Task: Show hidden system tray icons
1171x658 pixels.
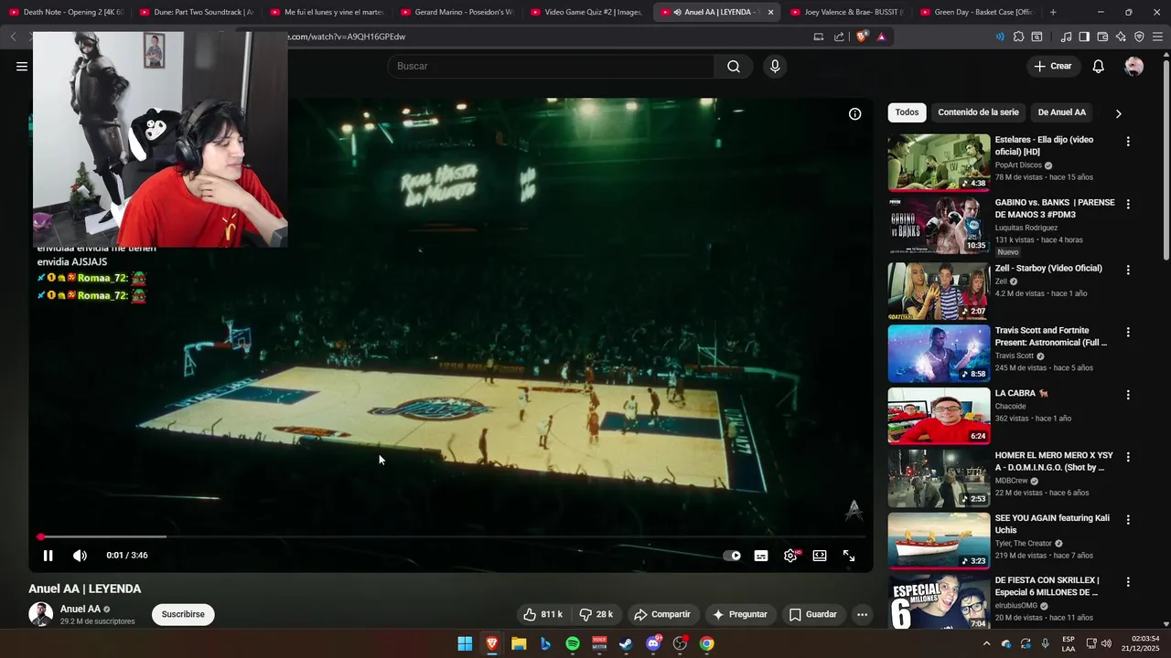Action: coord(986,643)
